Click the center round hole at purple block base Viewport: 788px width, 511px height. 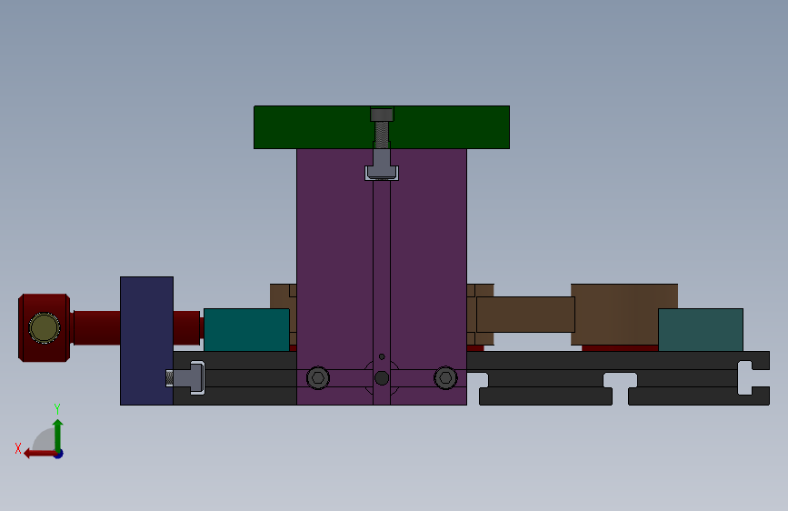pyautogui.click(x=382, y=377)
